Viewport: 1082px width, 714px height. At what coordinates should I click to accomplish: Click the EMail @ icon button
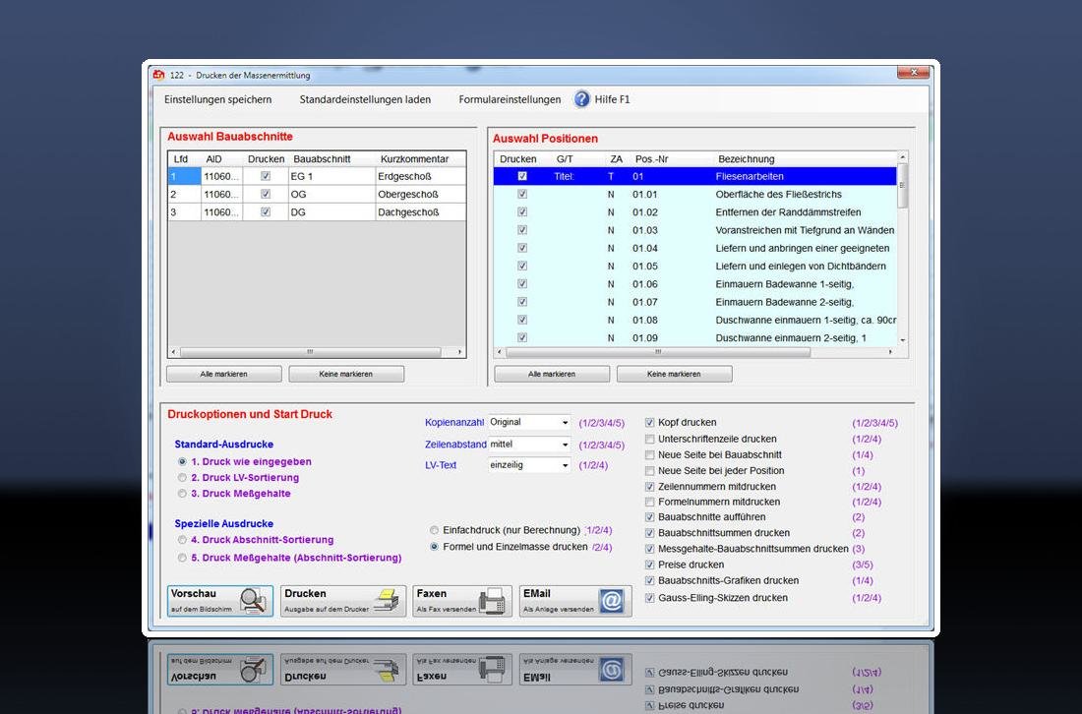click(x=610, y=601)
